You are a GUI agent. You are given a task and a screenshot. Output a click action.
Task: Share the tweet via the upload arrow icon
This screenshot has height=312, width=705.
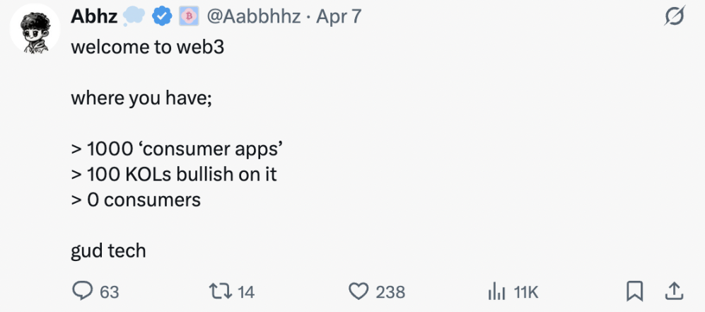click(x=674, y=291)
